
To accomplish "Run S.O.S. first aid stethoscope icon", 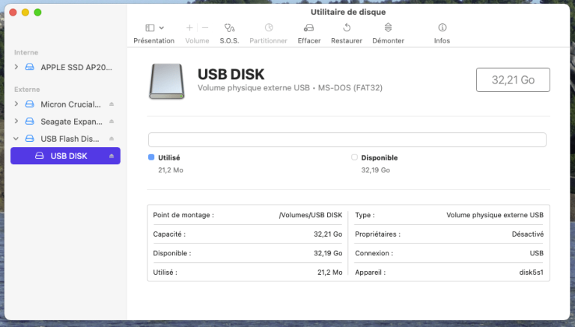I will pos(230,28).
